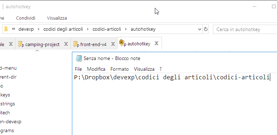Click the devexp breadcrumb in address bar
This screenshot has width=277, height=135.
point(26,29)
